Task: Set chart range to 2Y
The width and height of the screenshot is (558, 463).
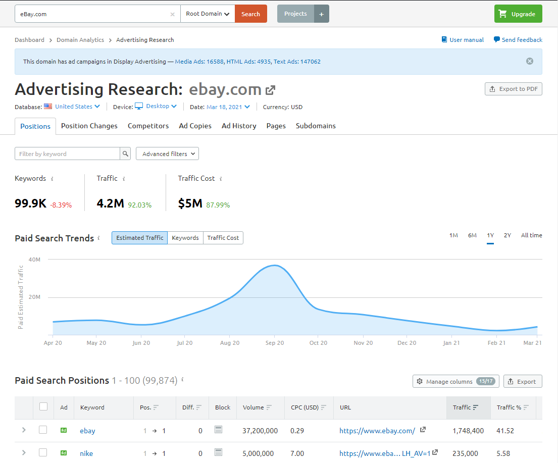Action: click(x=508, y=235)
